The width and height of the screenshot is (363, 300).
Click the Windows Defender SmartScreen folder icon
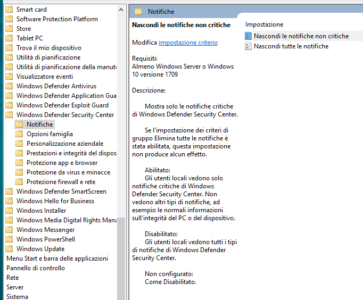pyautogui.click(x=9, y=191)
